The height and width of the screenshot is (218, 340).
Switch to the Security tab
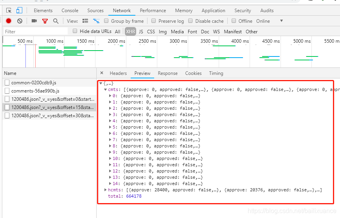[x=243, y=11]
